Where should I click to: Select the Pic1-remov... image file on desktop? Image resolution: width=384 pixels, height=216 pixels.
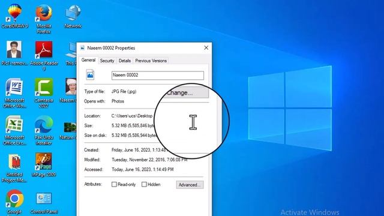coord(14,53)
